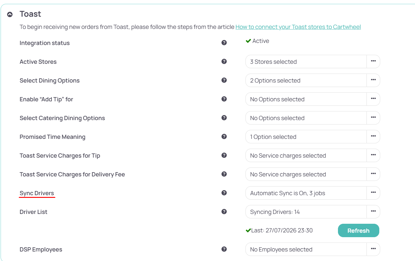Show help for Select Catering Dining Options
Image resolution: width=415 pixels, height=261 pixels.
(224, 118)
